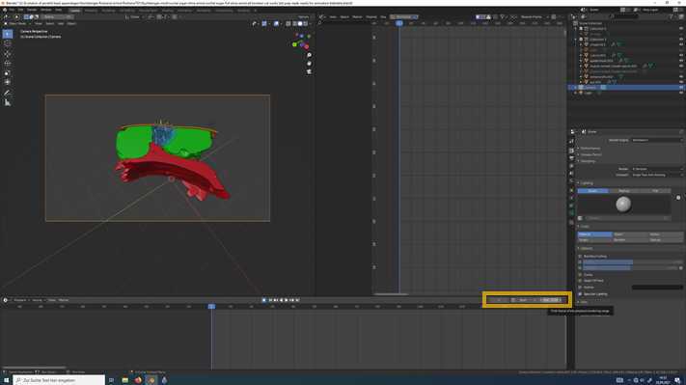Viewport: 686px width, 385px height.
Task: Switch to the Modeling workspace tab
Action: point(91,10)
